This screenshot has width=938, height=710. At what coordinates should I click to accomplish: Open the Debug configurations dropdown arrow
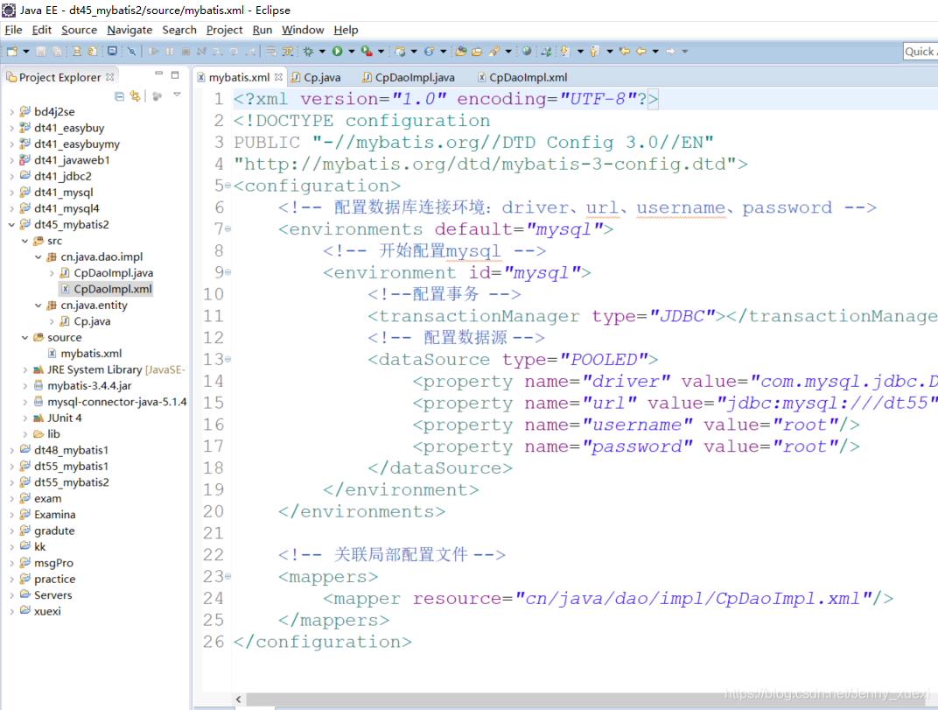[x=322, y=52]
